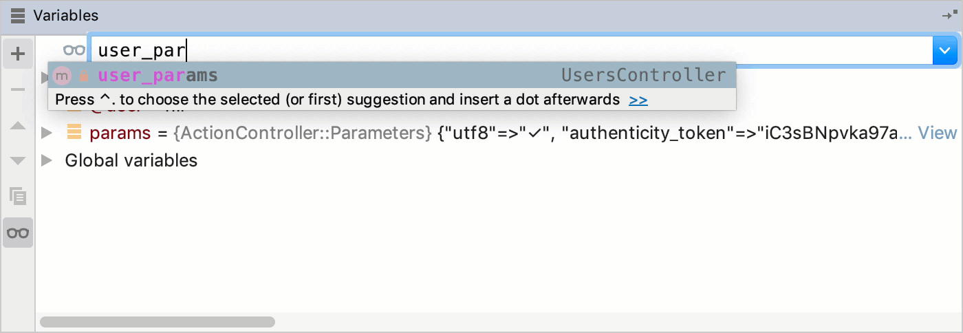The width and height of the screenshot is (963, 333).
Task: Open the watch expression history dropdown
Action: click(x=944, y=50)
